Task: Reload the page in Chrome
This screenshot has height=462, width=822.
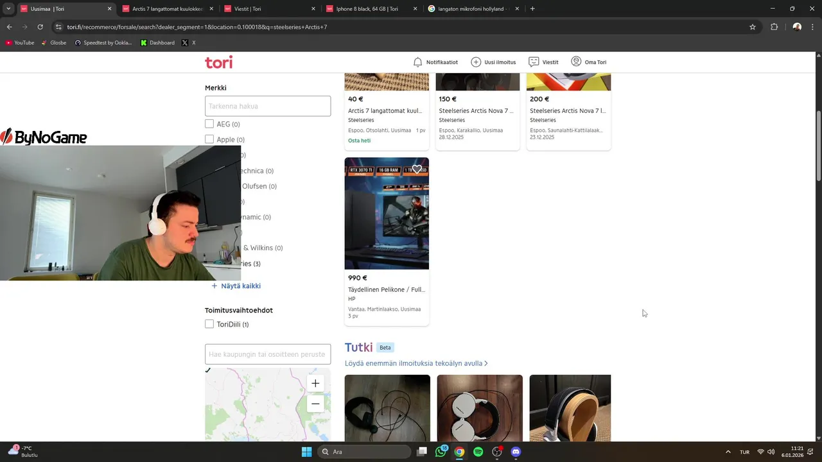Action: [40, 27]
